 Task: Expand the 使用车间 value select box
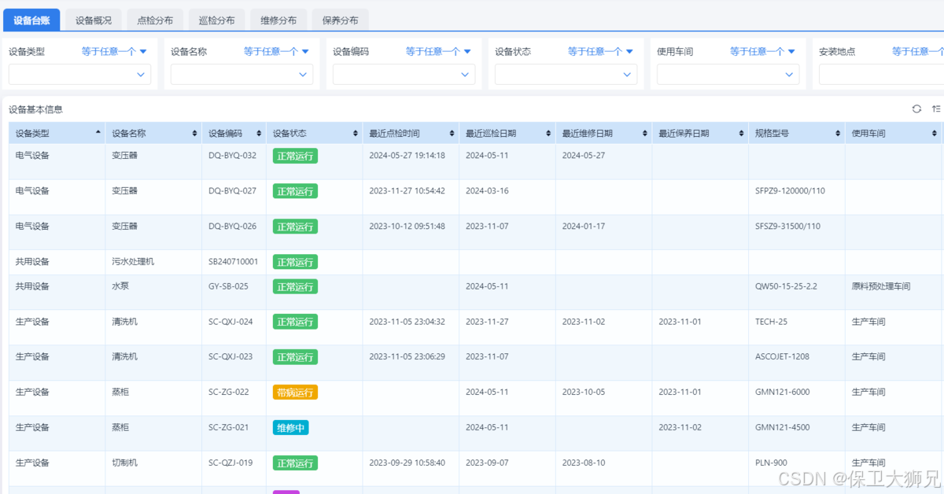(728, 75)
